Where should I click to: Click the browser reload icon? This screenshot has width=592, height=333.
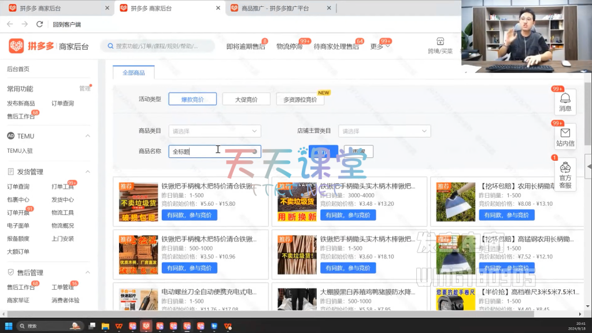click(x=39, y=24)
